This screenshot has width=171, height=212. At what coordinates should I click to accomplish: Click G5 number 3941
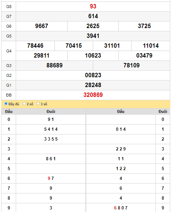click(x=93, y=36)
